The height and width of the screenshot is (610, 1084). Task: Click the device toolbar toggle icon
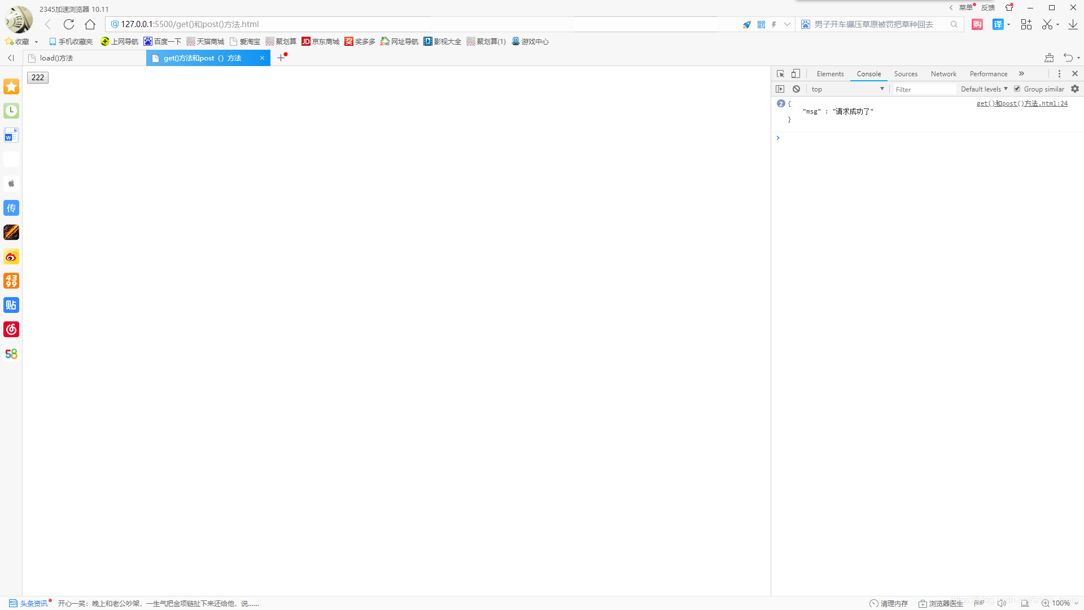796,73
